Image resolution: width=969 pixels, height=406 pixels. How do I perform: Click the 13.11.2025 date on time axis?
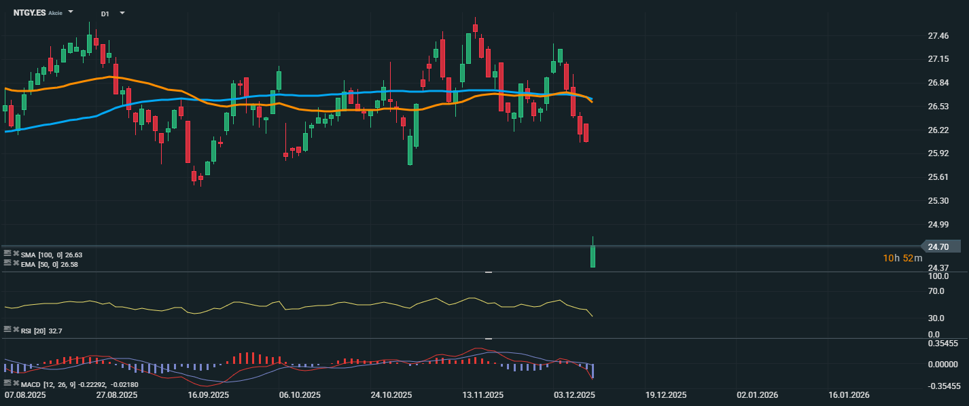482,394
